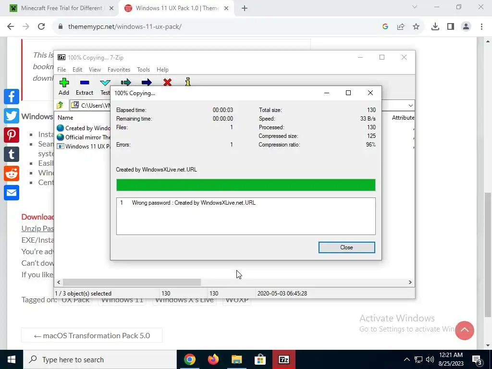
Task: Click the network icon in system tray
Action: coord(418,359)
